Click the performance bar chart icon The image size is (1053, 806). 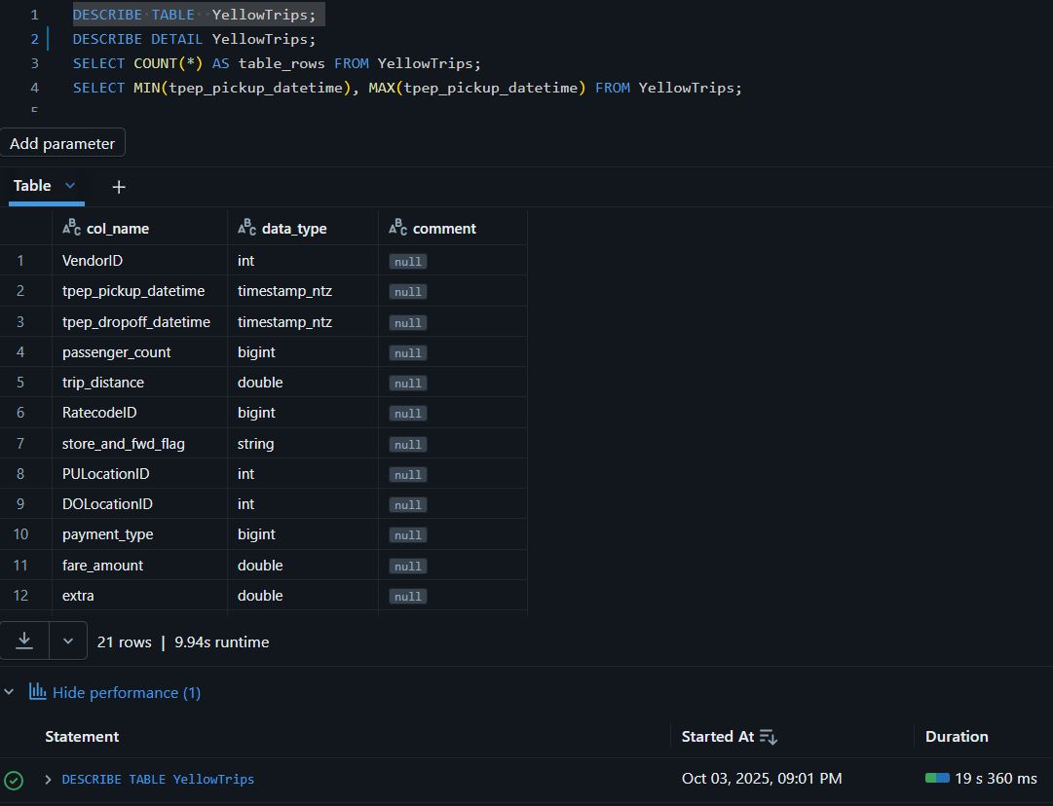[38, 691]
